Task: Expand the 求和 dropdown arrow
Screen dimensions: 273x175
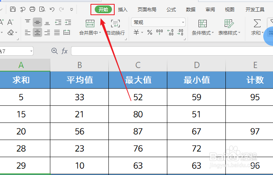Action: pyautogui.click(x=262, y=33)
